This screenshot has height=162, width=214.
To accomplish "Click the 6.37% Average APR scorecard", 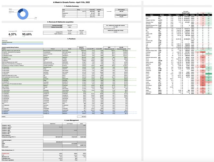I will [13, 34].
